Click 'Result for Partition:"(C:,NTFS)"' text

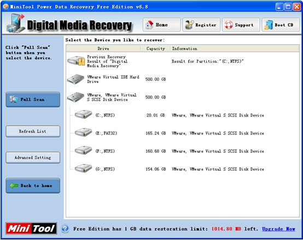[x=207, y=61]
